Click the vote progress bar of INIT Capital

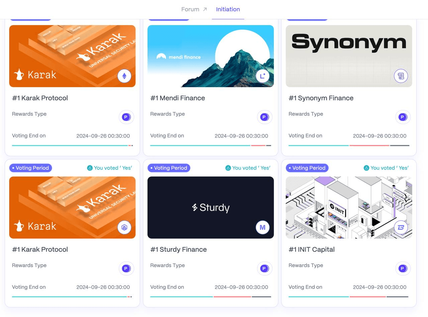tap(349, 297)
